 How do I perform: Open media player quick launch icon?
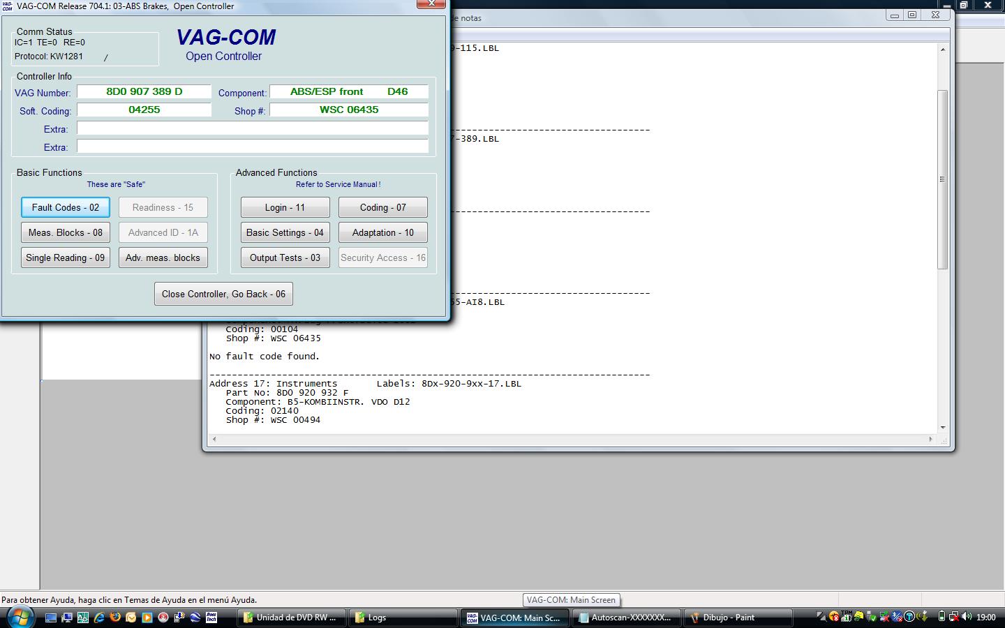[x=147, y=618]
